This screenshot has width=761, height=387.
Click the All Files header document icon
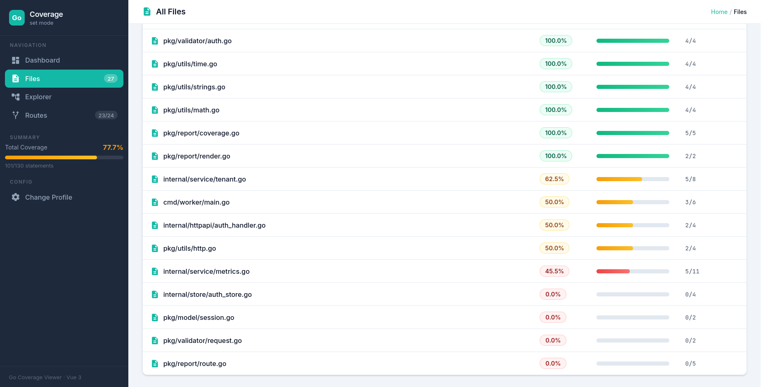[x=147, y=12]
